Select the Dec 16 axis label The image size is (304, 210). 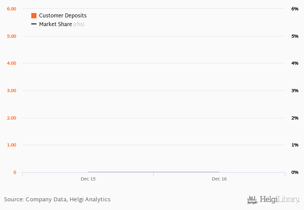tap(219, 179)
